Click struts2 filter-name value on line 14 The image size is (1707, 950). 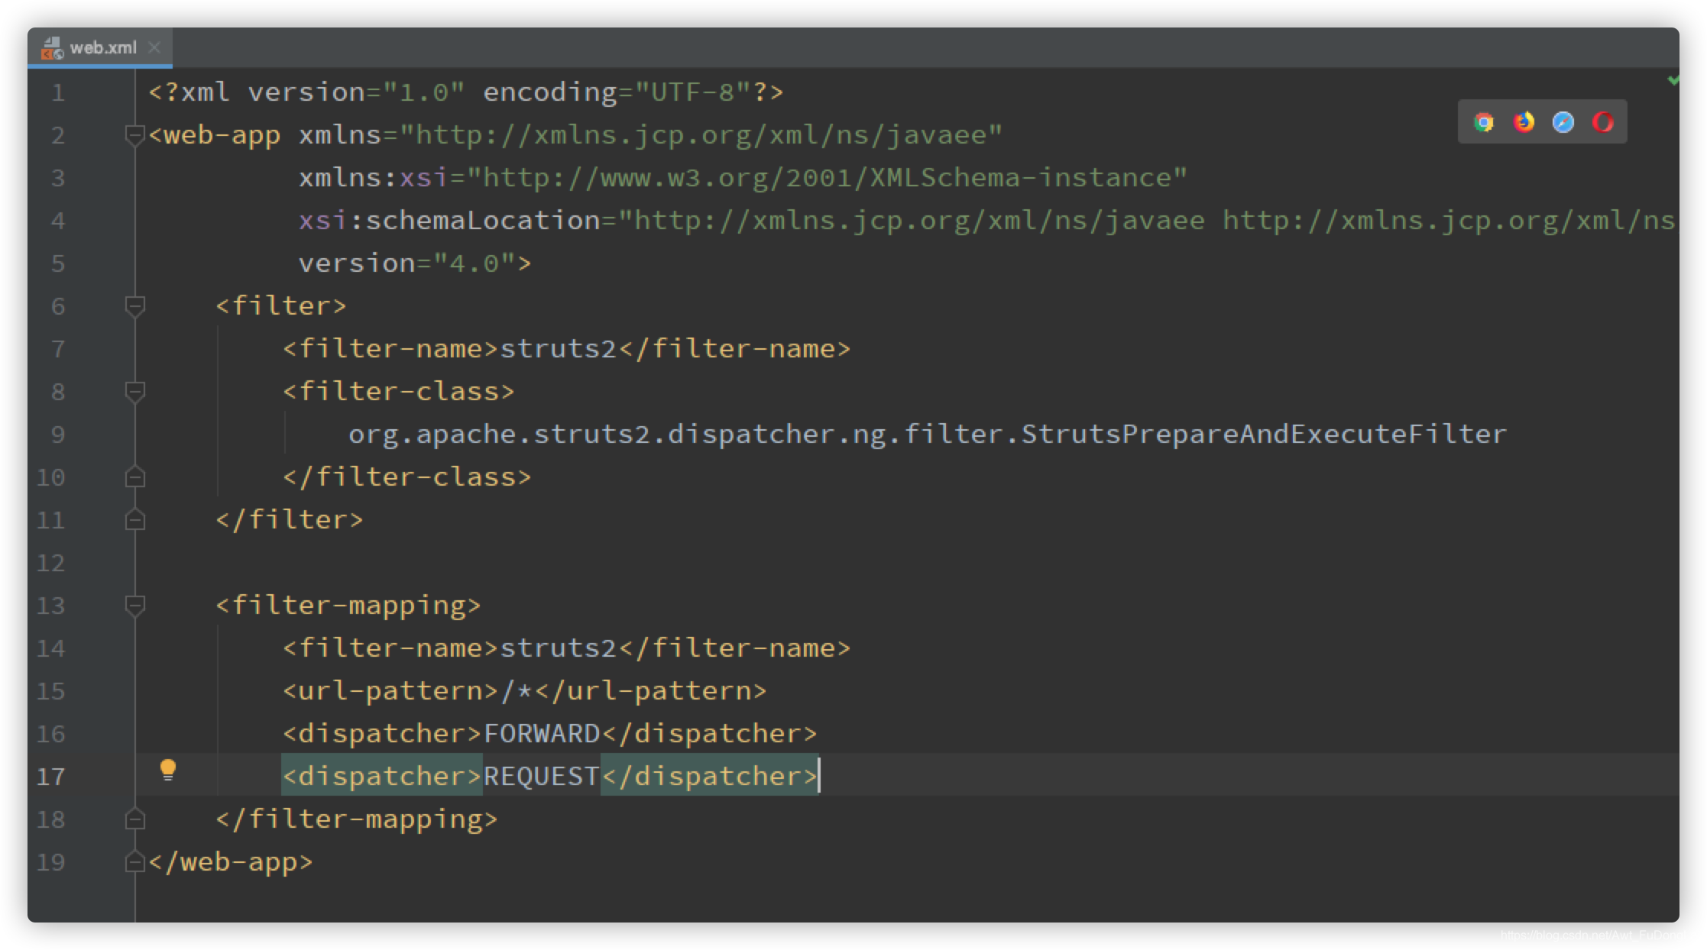[559, 648]
